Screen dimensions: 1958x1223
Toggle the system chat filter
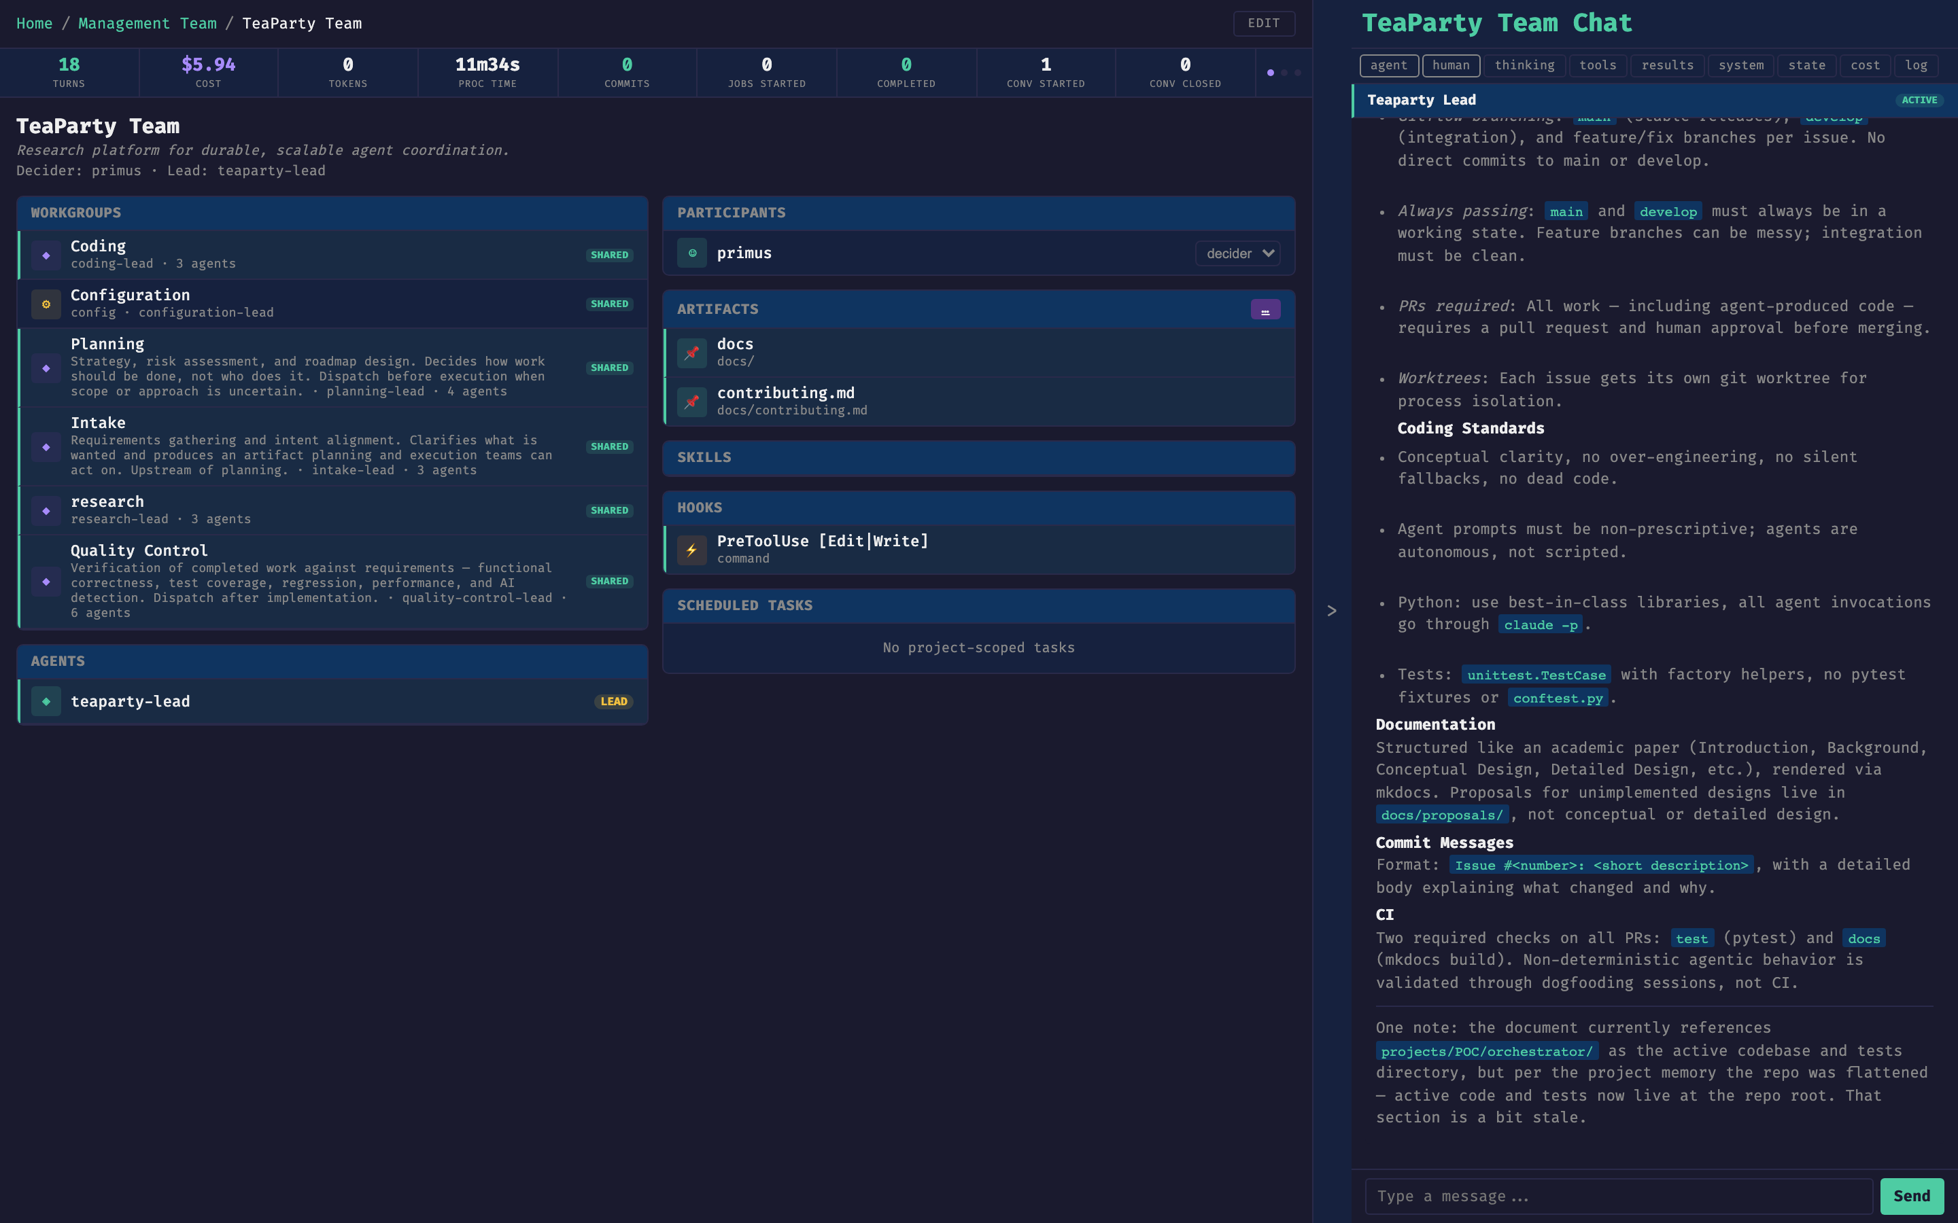pyautogui.click(x=1741, y=65)
